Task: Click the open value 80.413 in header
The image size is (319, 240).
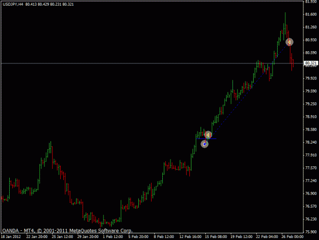Action: point(31,4)
